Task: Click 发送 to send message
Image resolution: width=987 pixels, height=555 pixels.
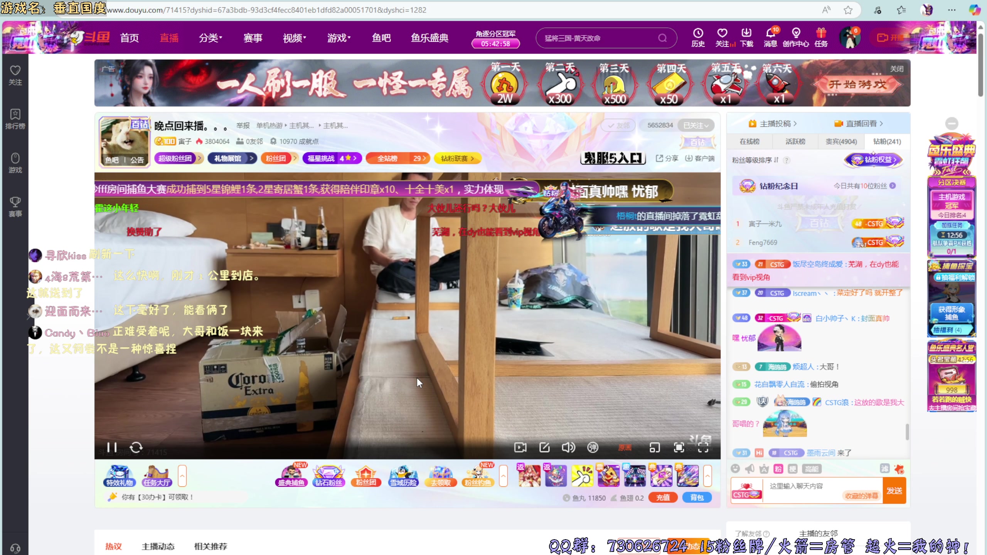Action: point(894,490)
